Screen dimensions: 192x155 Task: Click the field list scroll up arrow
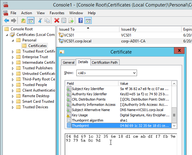tap(174, 84)
